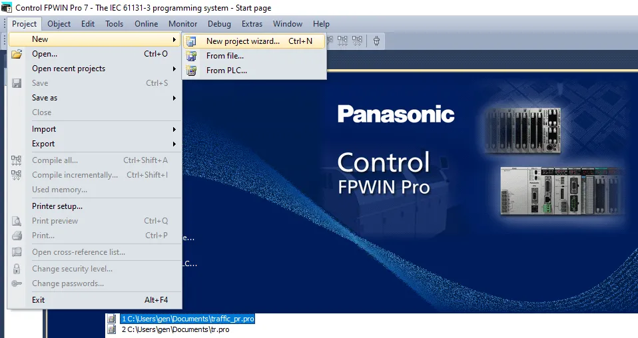
Task: Click the Compile all icon in menu
Action: tap(16, 160)
